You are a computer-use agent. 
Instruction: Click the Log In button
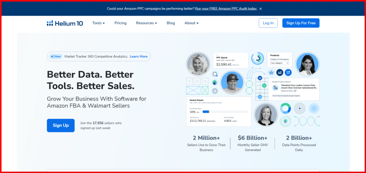point(268,23)
